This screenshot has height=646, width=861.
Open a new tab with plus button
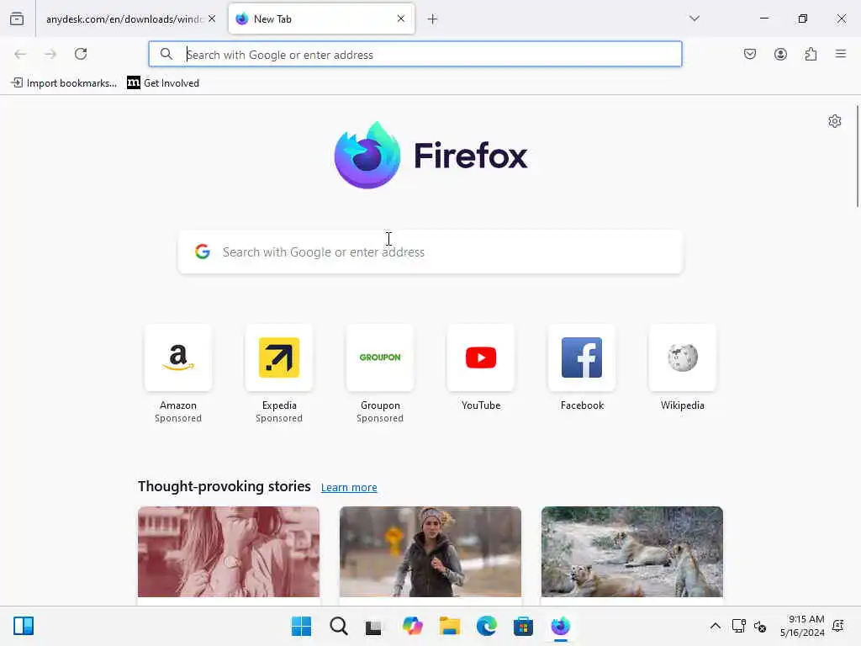pos(433,19)
